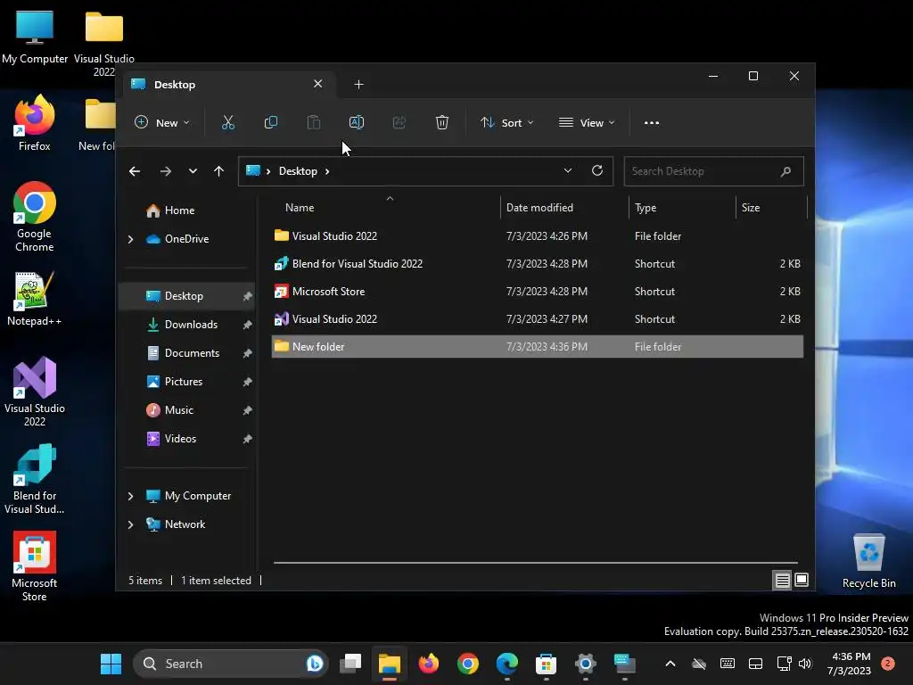Open Settings gear from the taskbar

(585, 664)
